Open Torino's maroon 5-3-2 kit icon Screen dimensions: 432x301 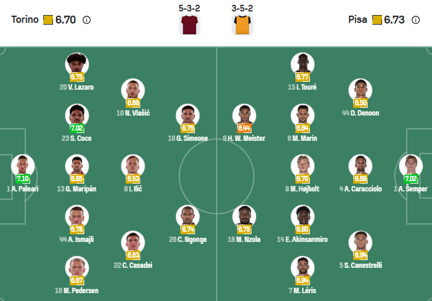(x=190, y=25)
